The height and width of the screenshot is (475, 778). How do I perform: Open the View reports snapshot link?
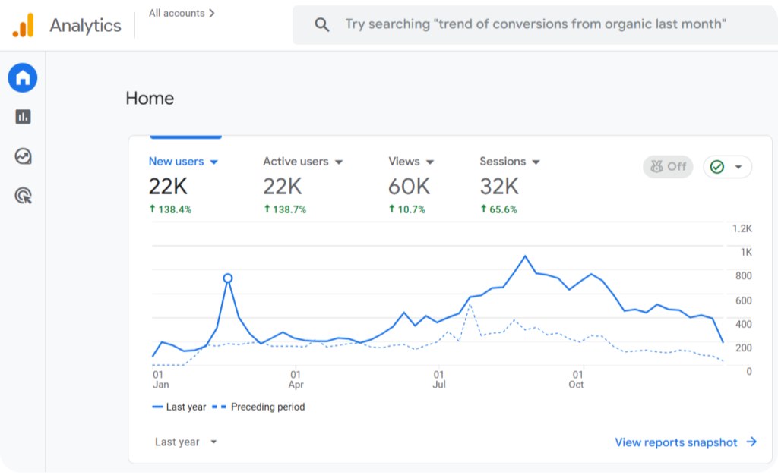675,442
